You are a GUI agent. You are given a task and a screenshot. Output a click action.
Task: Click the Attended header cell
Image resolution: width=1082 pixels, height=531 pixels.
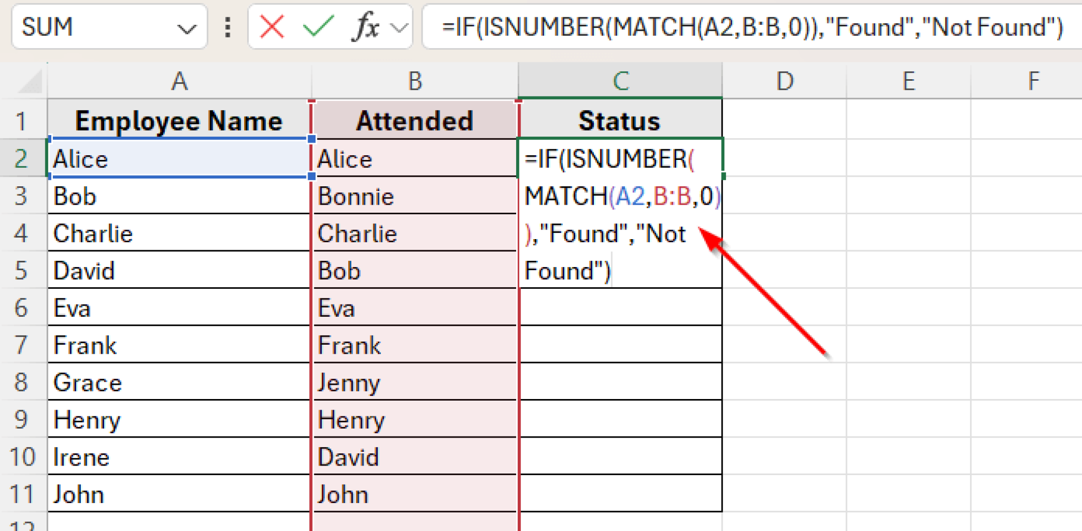pyautogui.click(x=414, y=120)
